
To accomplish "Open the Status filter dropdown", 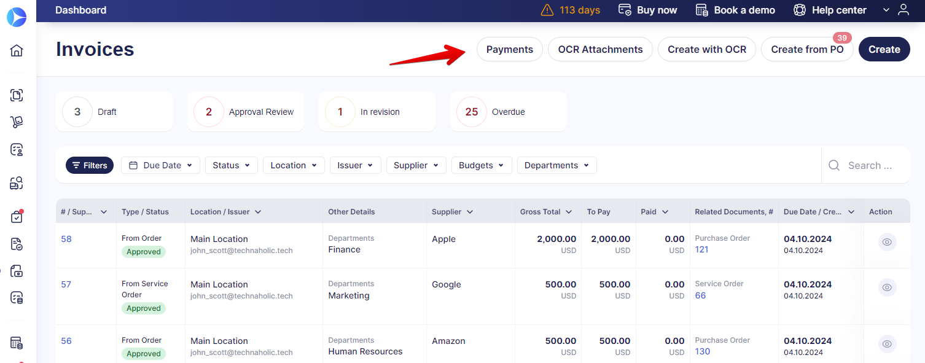I will (x=231, y=165).
